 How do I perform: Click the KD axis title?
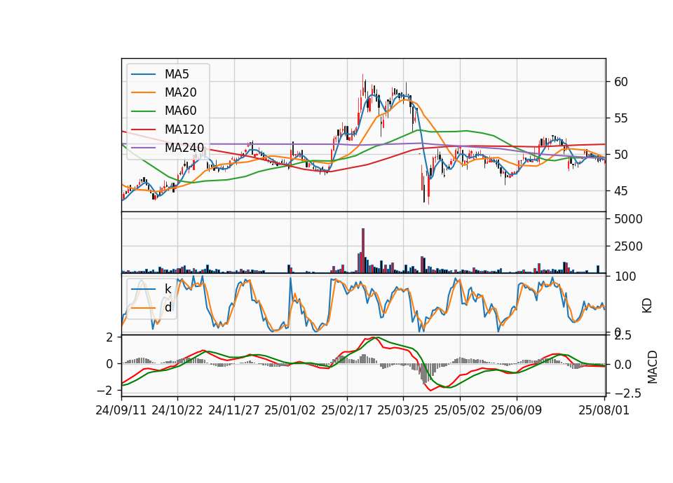647,306
